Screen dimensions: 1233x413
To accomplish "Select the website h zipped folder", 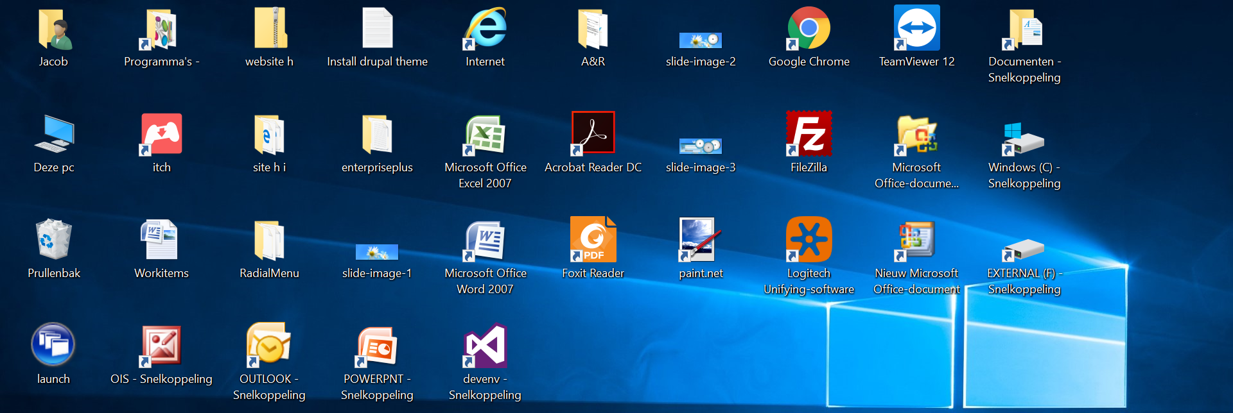I will pyautogui.click(x=270, y=29).
